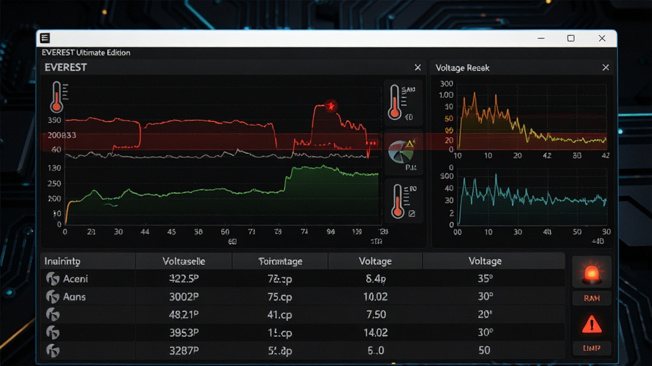This screenshot has height=366, width=652.
Task: Click the RAM button
Action: [592, 299]
